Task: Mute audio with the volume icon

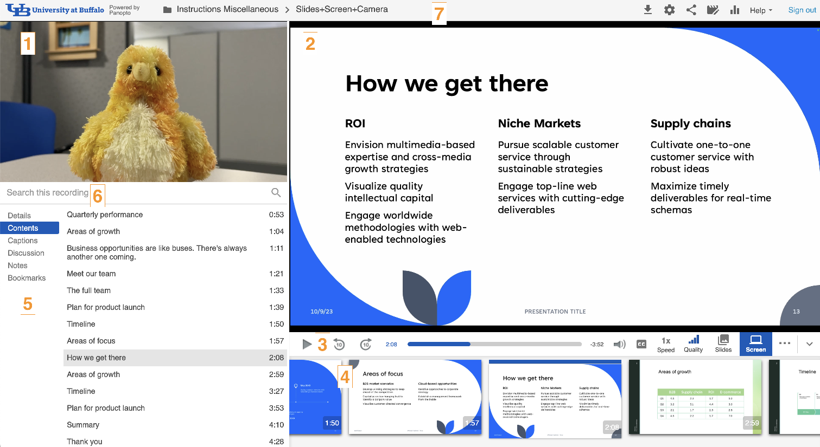Action: tap(619, 344)
